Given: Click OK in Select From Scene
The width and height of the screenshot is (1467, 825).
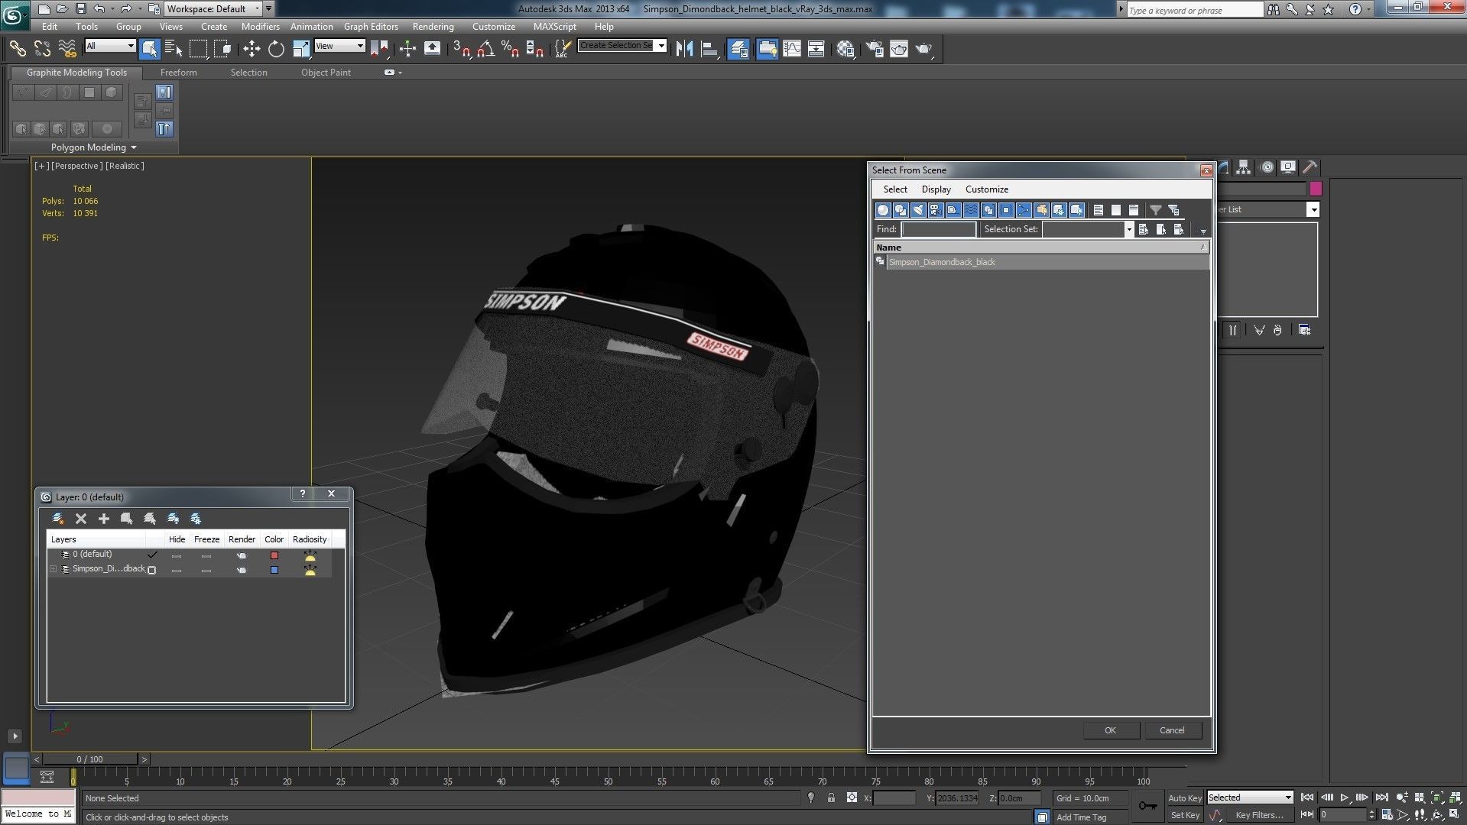Looking at the screenshot, I should pyautogui.click(x=1110, y=730).
